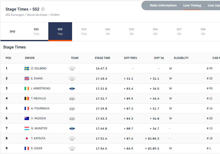This screenshot has width=220, height=154.
Task: Switch to the SS1 stage tab
Action: pos(36,31)
